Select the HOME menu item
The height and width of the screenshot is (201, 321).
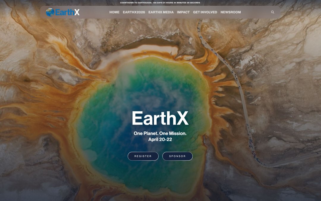pos(115,12)
